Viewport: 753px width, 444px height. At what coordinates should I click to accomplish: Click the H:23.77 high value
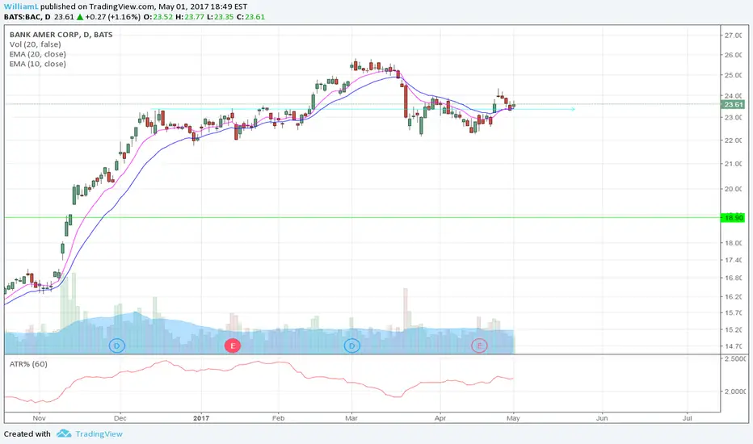point(189,17)
